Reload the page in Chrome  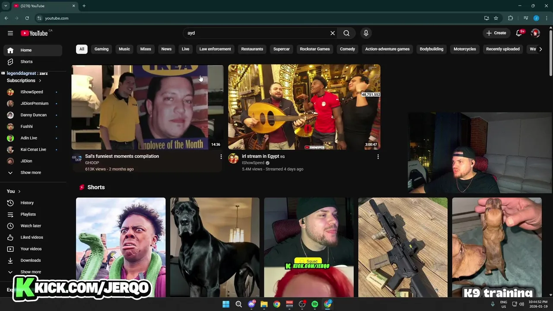click(x=27, y=18)
